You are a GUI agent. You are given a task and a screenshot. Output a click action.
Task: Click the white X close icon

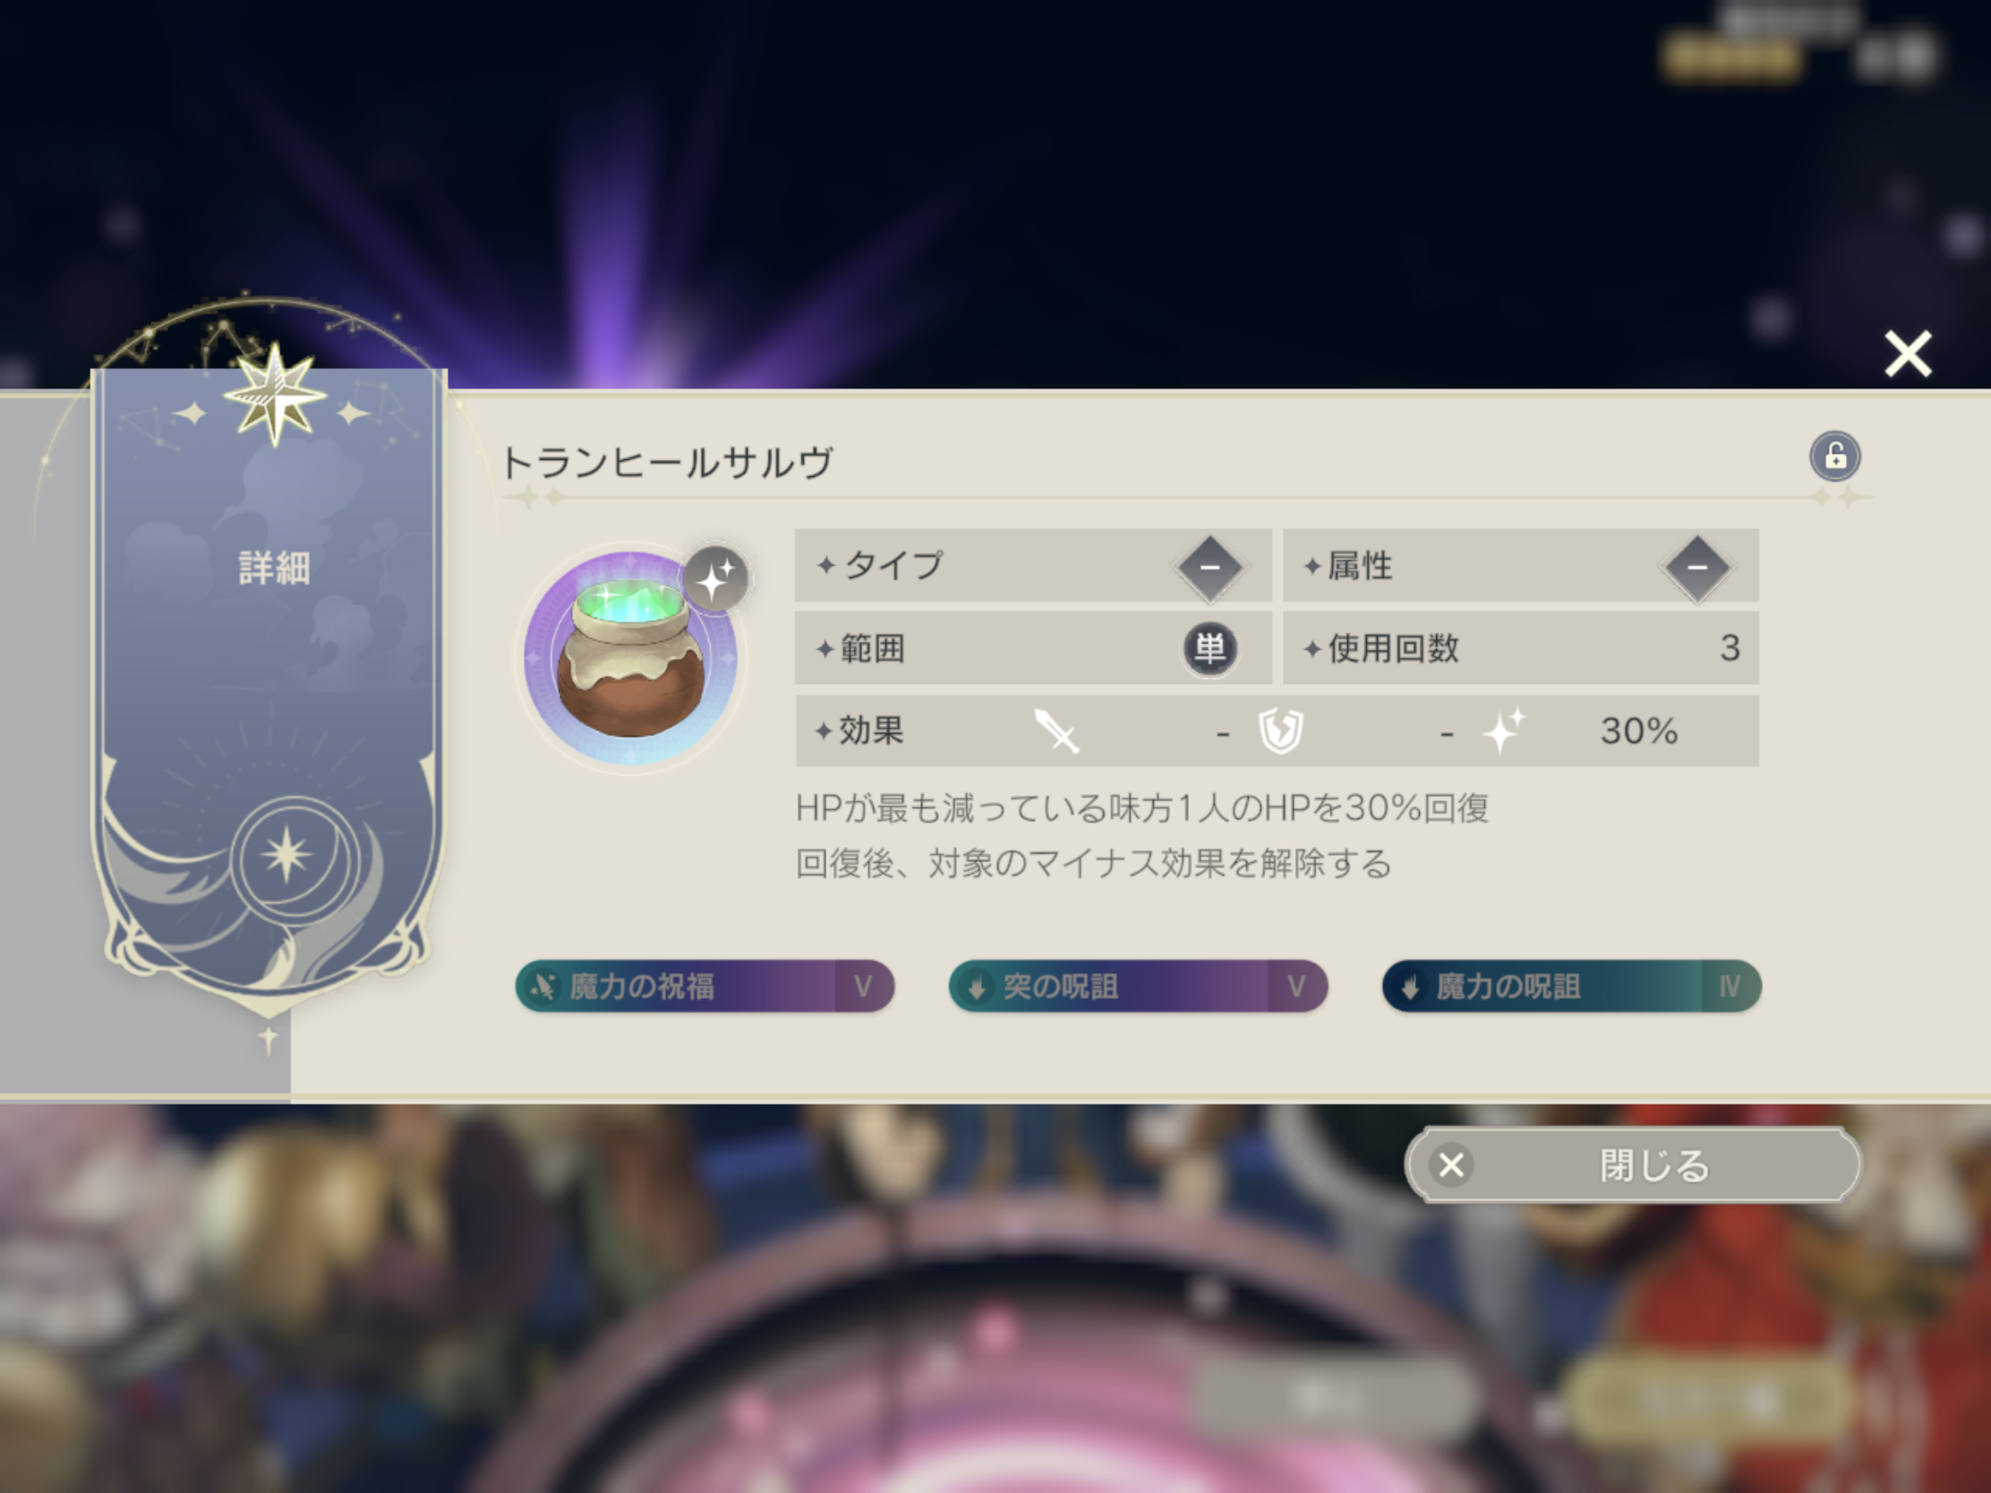point(1909,354)
